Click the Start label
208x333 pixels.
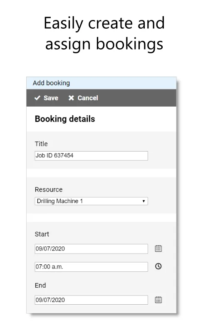coord(42,234)
